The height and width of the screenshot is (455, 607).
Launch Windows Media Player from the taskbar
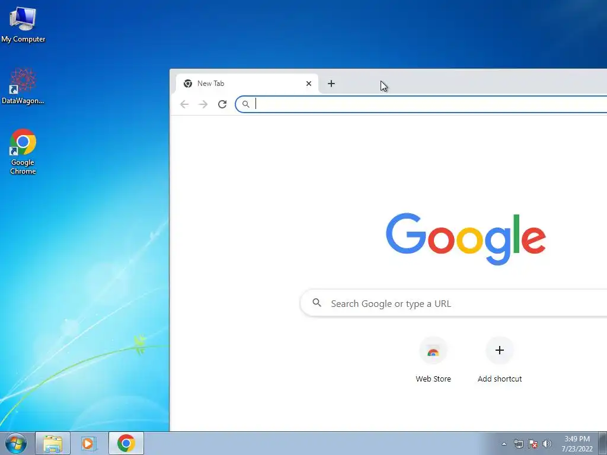(89, 443)
